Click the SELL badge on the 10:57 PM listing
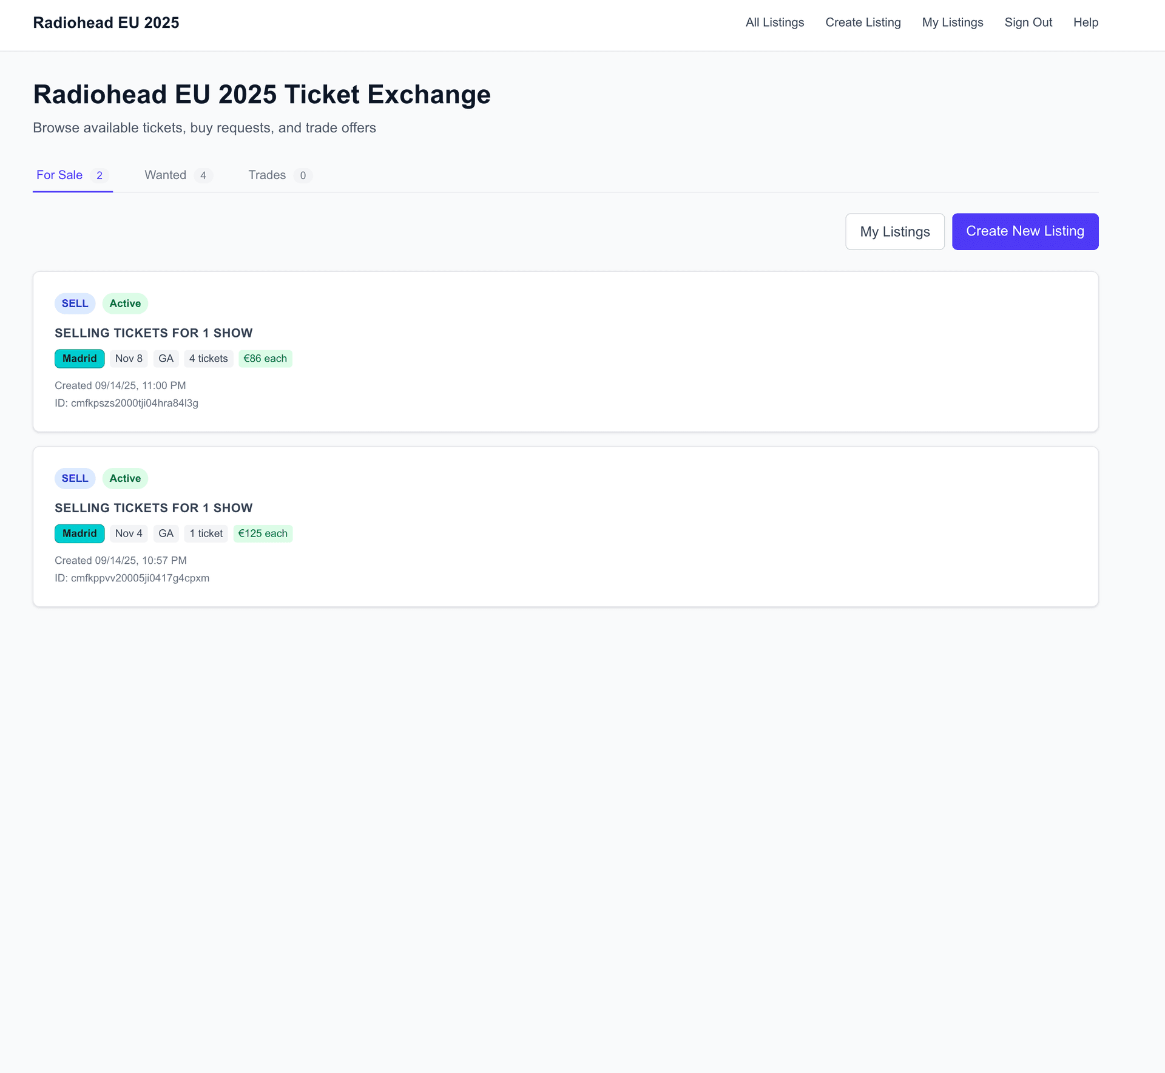 coord(75,478)
